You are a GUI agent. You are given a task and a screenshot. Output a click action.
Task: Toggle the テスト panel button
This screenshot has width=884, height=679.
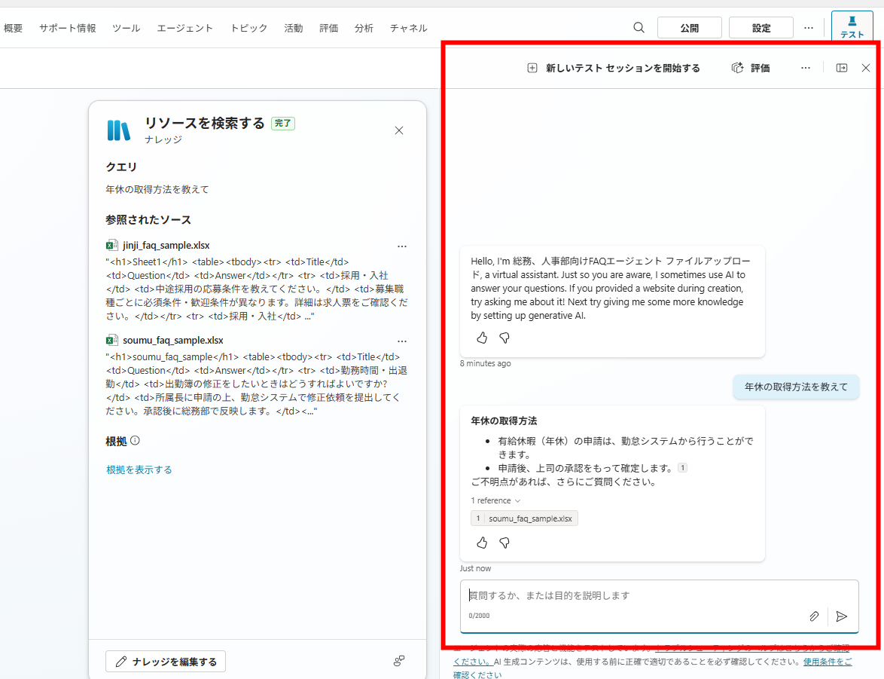coord(852,26)
